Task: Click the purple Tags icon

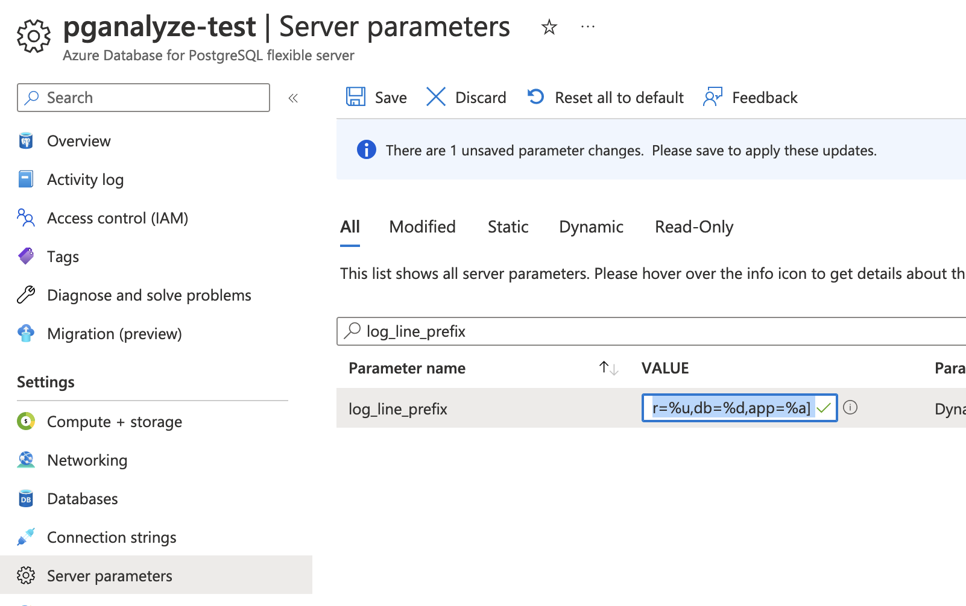Action: click(x=26, y=256)
